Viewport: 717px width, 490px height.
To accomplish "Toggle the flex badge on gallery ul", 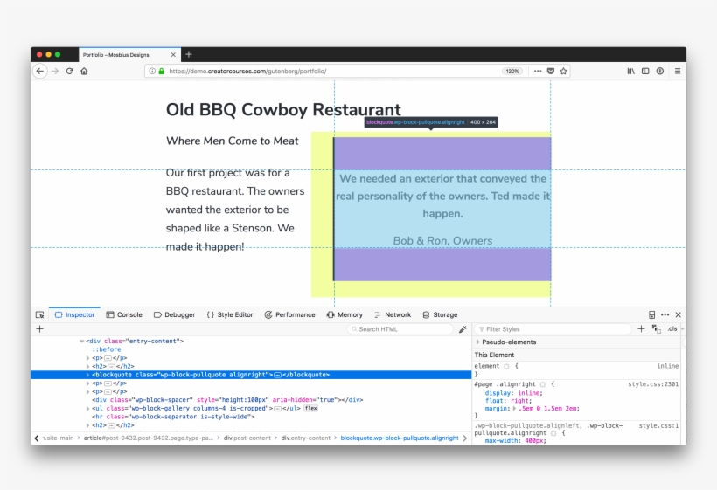I will click(310, 408).
